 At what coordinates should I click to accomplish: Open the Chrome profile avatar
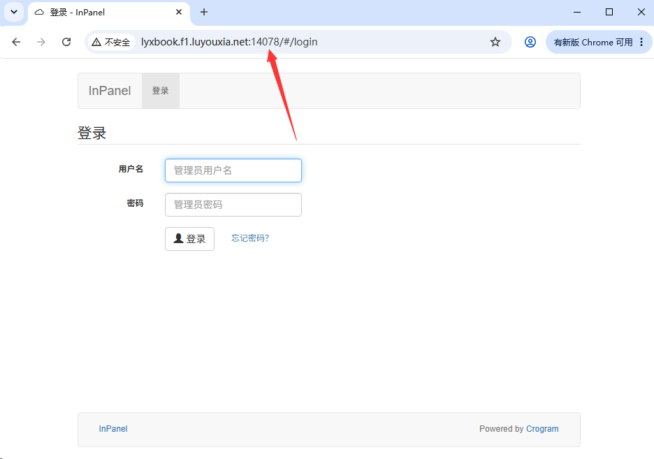coord(530,42)
